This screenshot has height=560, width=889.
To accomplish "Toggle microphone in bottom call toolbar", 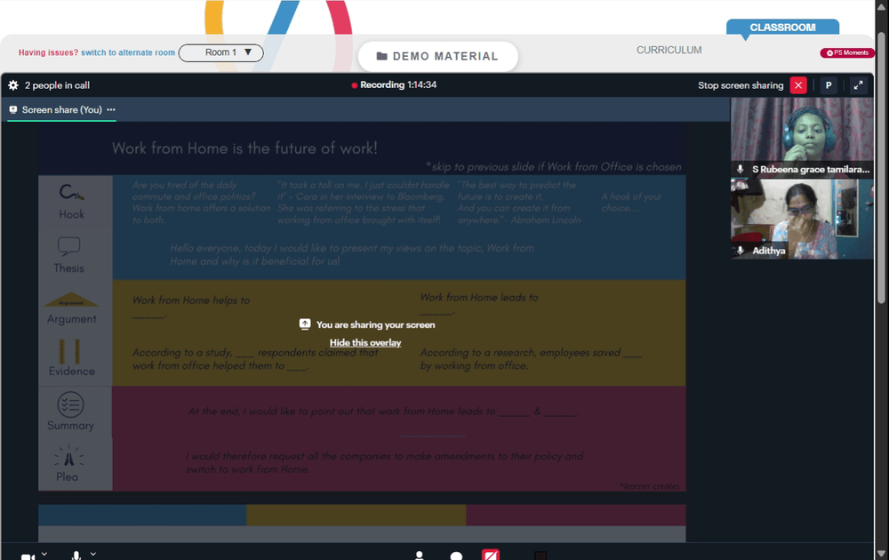I will (76, 556).
